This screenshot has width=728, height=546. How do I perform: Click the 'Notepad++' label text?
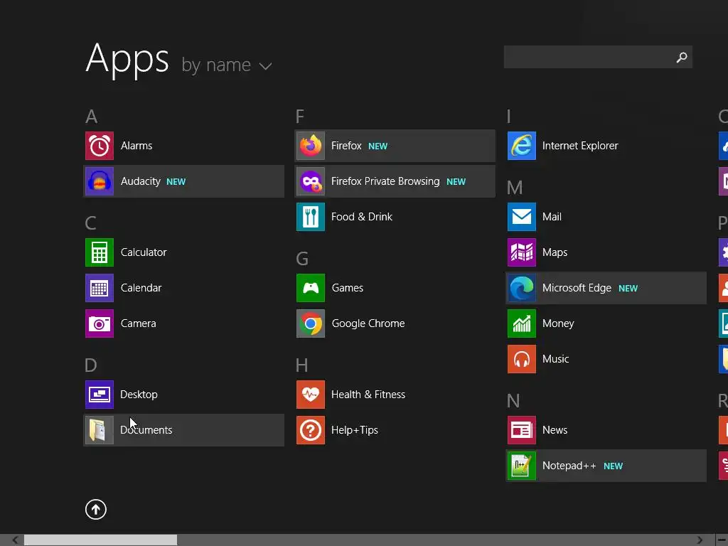tap(569, 466)
